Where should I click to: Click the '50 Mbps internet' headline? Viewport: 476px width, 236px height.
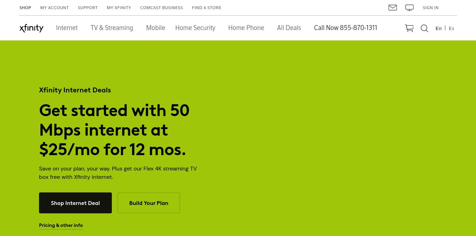[114, 130]
